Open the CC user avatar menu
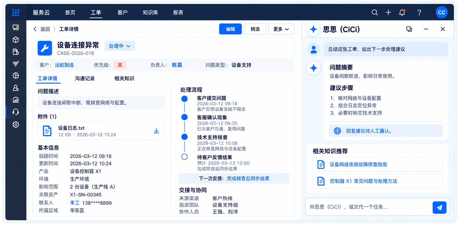The height and width of the screenshot is (226, 459). tap(441, 13)
